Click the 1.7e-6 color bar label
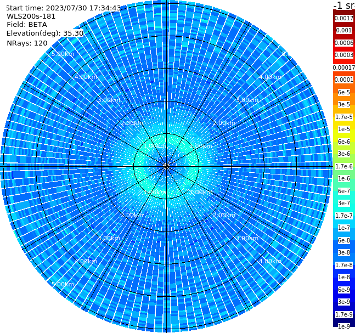Image resolution: width=355 pixels, height=333 pixels. 344,166
